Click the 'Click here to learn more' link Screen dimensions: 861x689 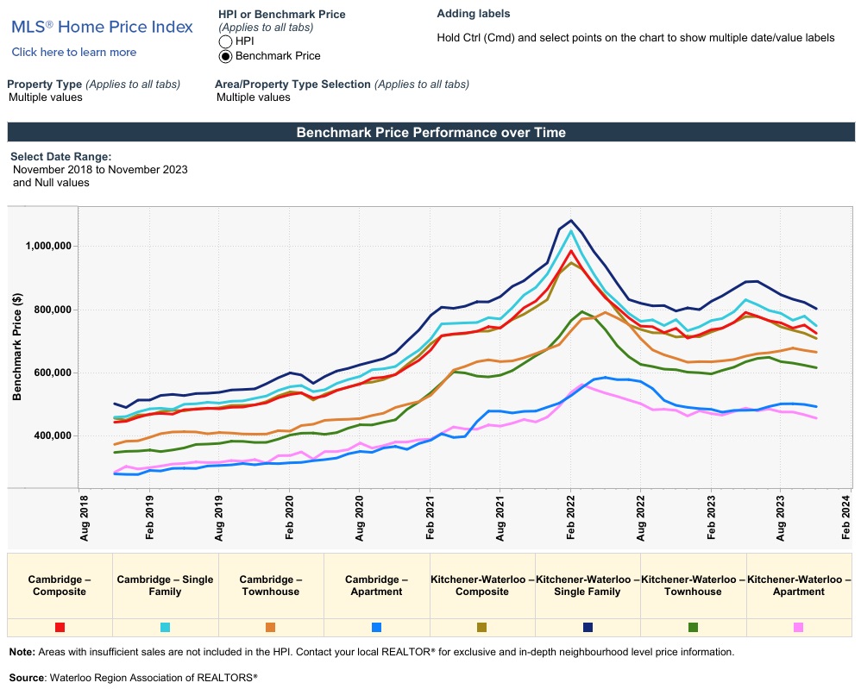(x=74, y=53)
